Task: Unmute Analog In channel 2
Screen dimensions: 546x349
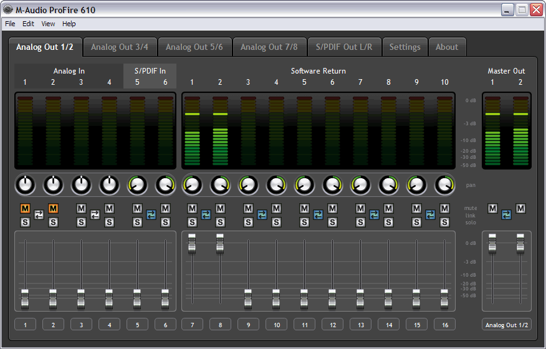Action: click(x=53, y=209)
